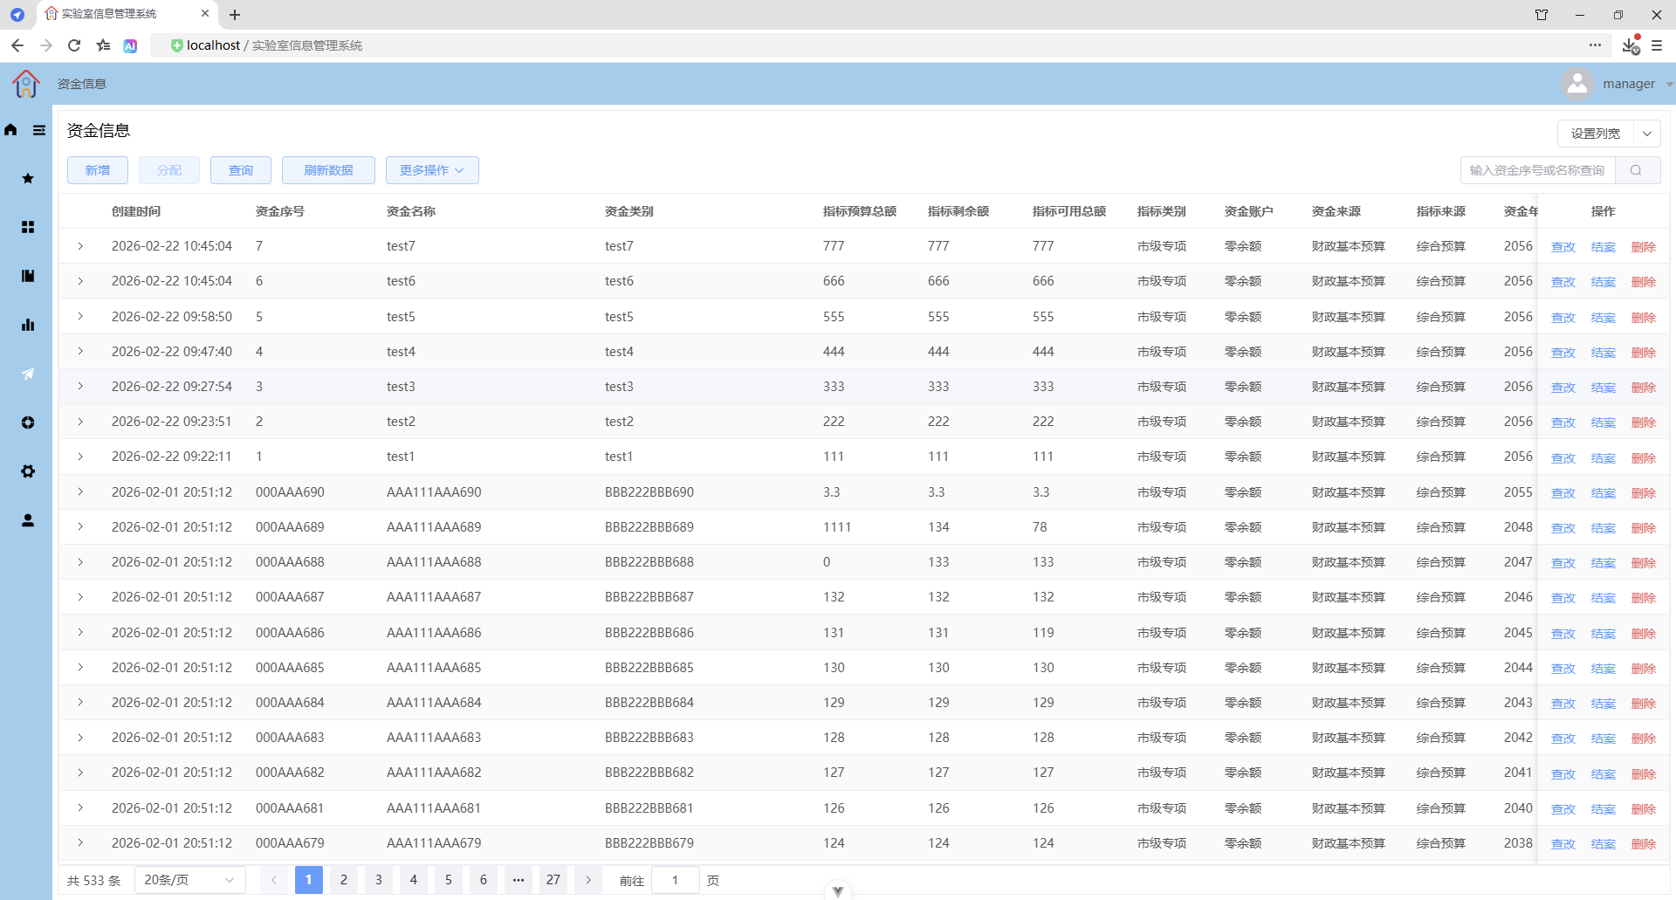Click the search magnifier icon button
This screenshot has height=900, width=1676.
pos(1637,170)
